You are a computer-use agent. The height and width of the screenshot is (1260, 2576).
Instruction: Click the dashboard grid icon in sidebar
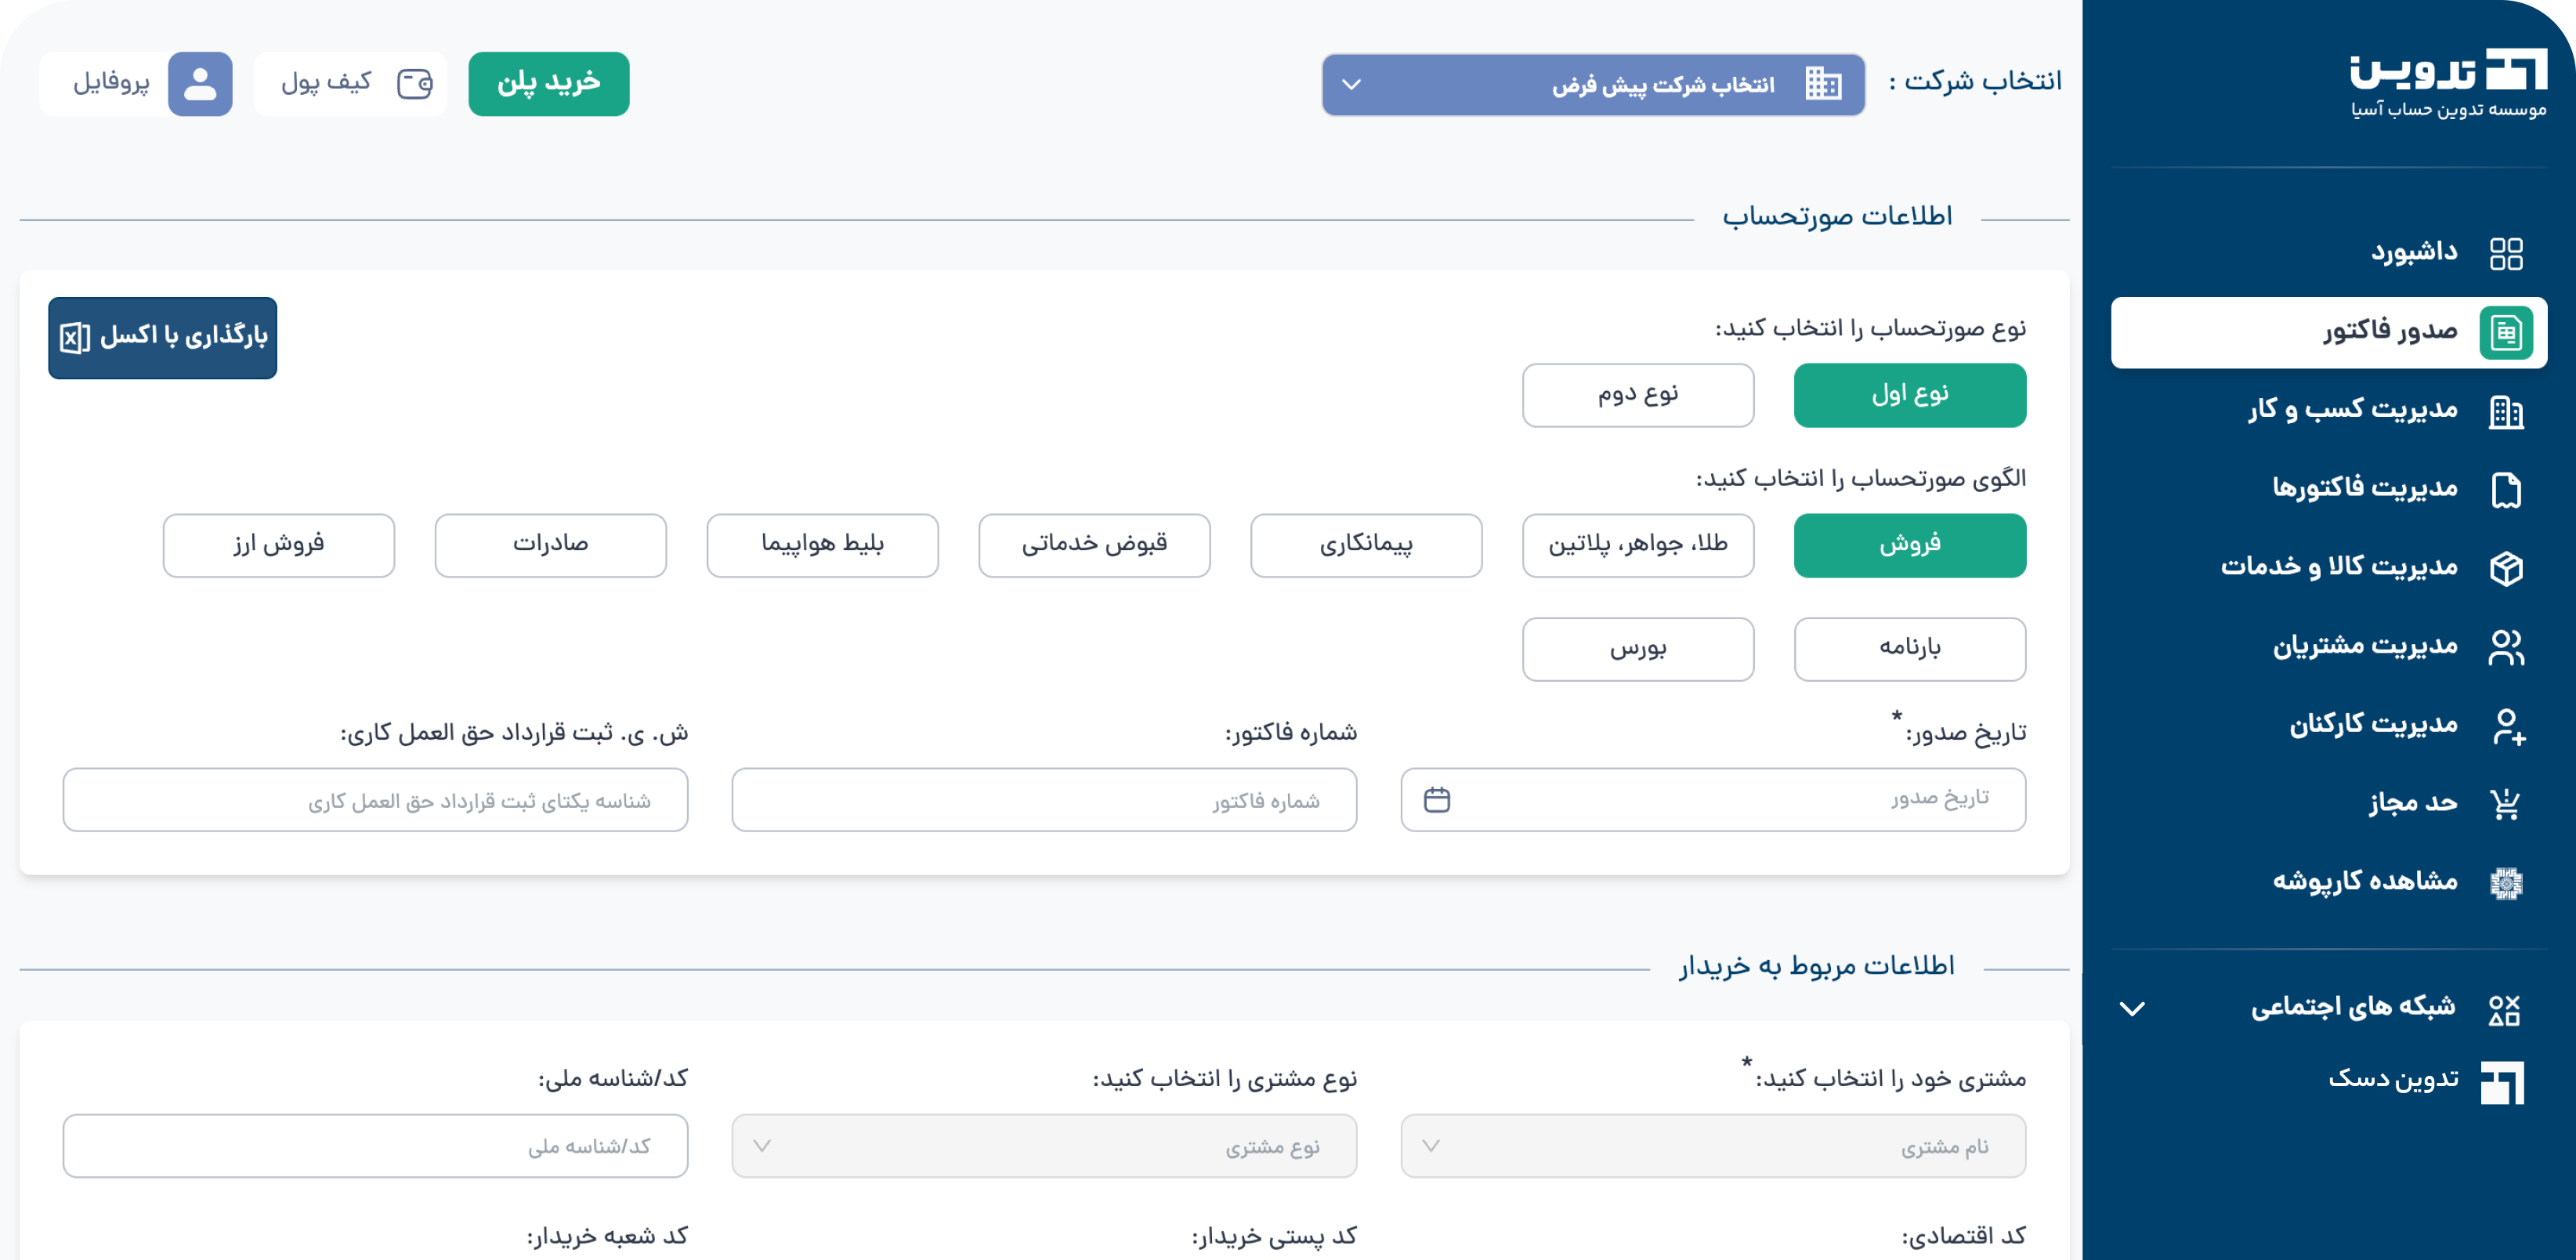coord(2505,253)
